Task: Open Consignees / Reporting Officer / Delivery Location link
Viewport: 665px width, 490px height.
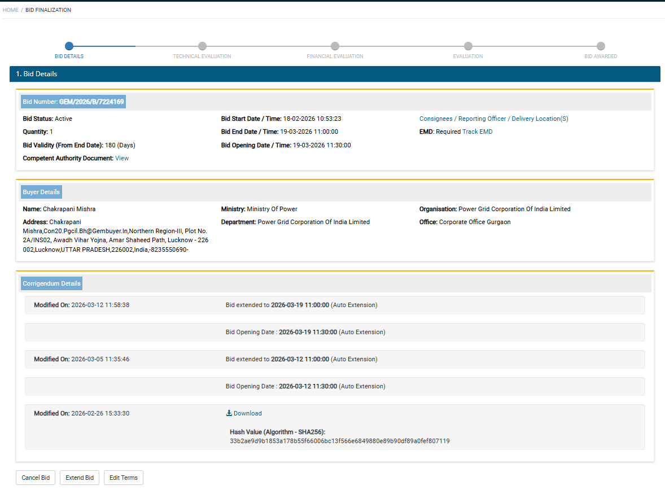Action: (493, 119)
